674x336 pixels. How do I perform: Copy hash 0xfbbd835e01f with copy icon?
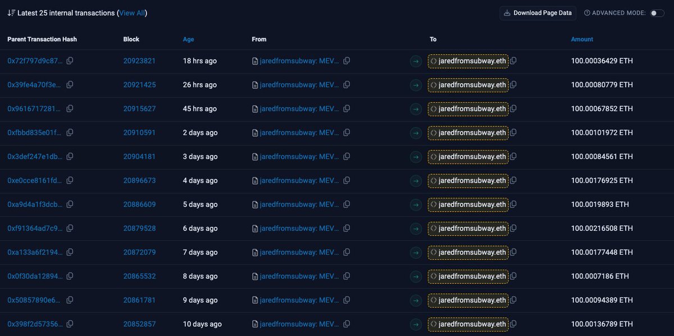tap(70, 133)
